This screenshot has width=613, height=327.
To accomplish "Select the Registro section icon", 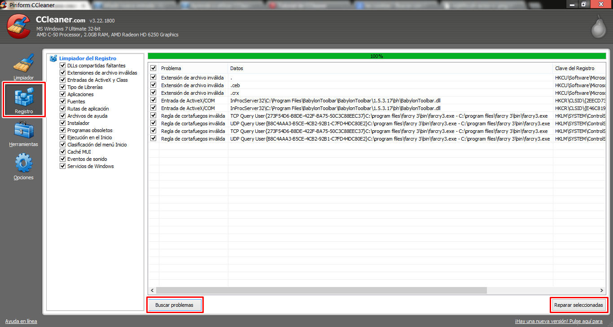I will 24,97.
